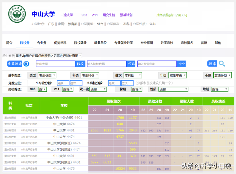The width and height of the screenshot is (236, 174).
Task: Expand the 双一流 filter dropdown
Action: pos(98,89)
